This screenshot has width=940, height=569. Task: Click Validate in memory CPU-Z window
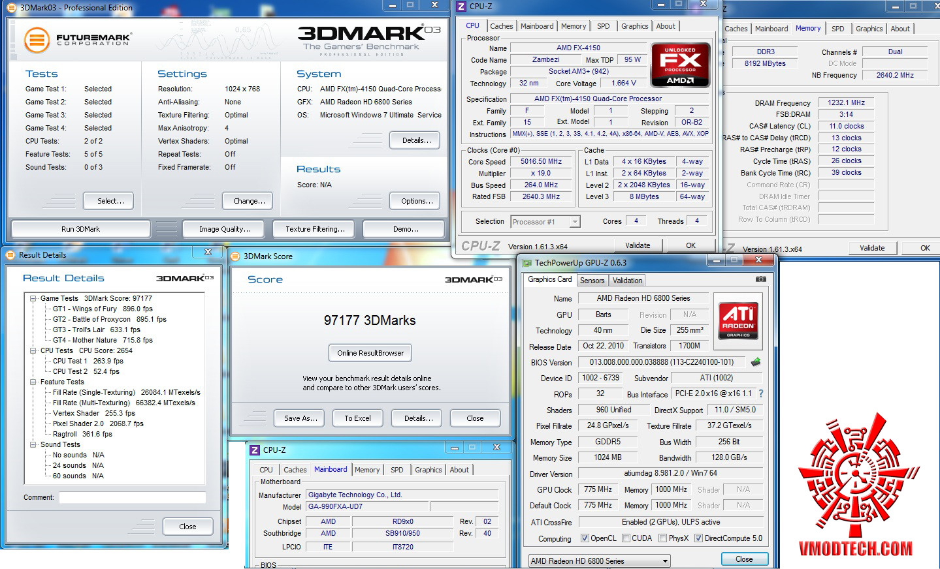[x=872, y=248]
